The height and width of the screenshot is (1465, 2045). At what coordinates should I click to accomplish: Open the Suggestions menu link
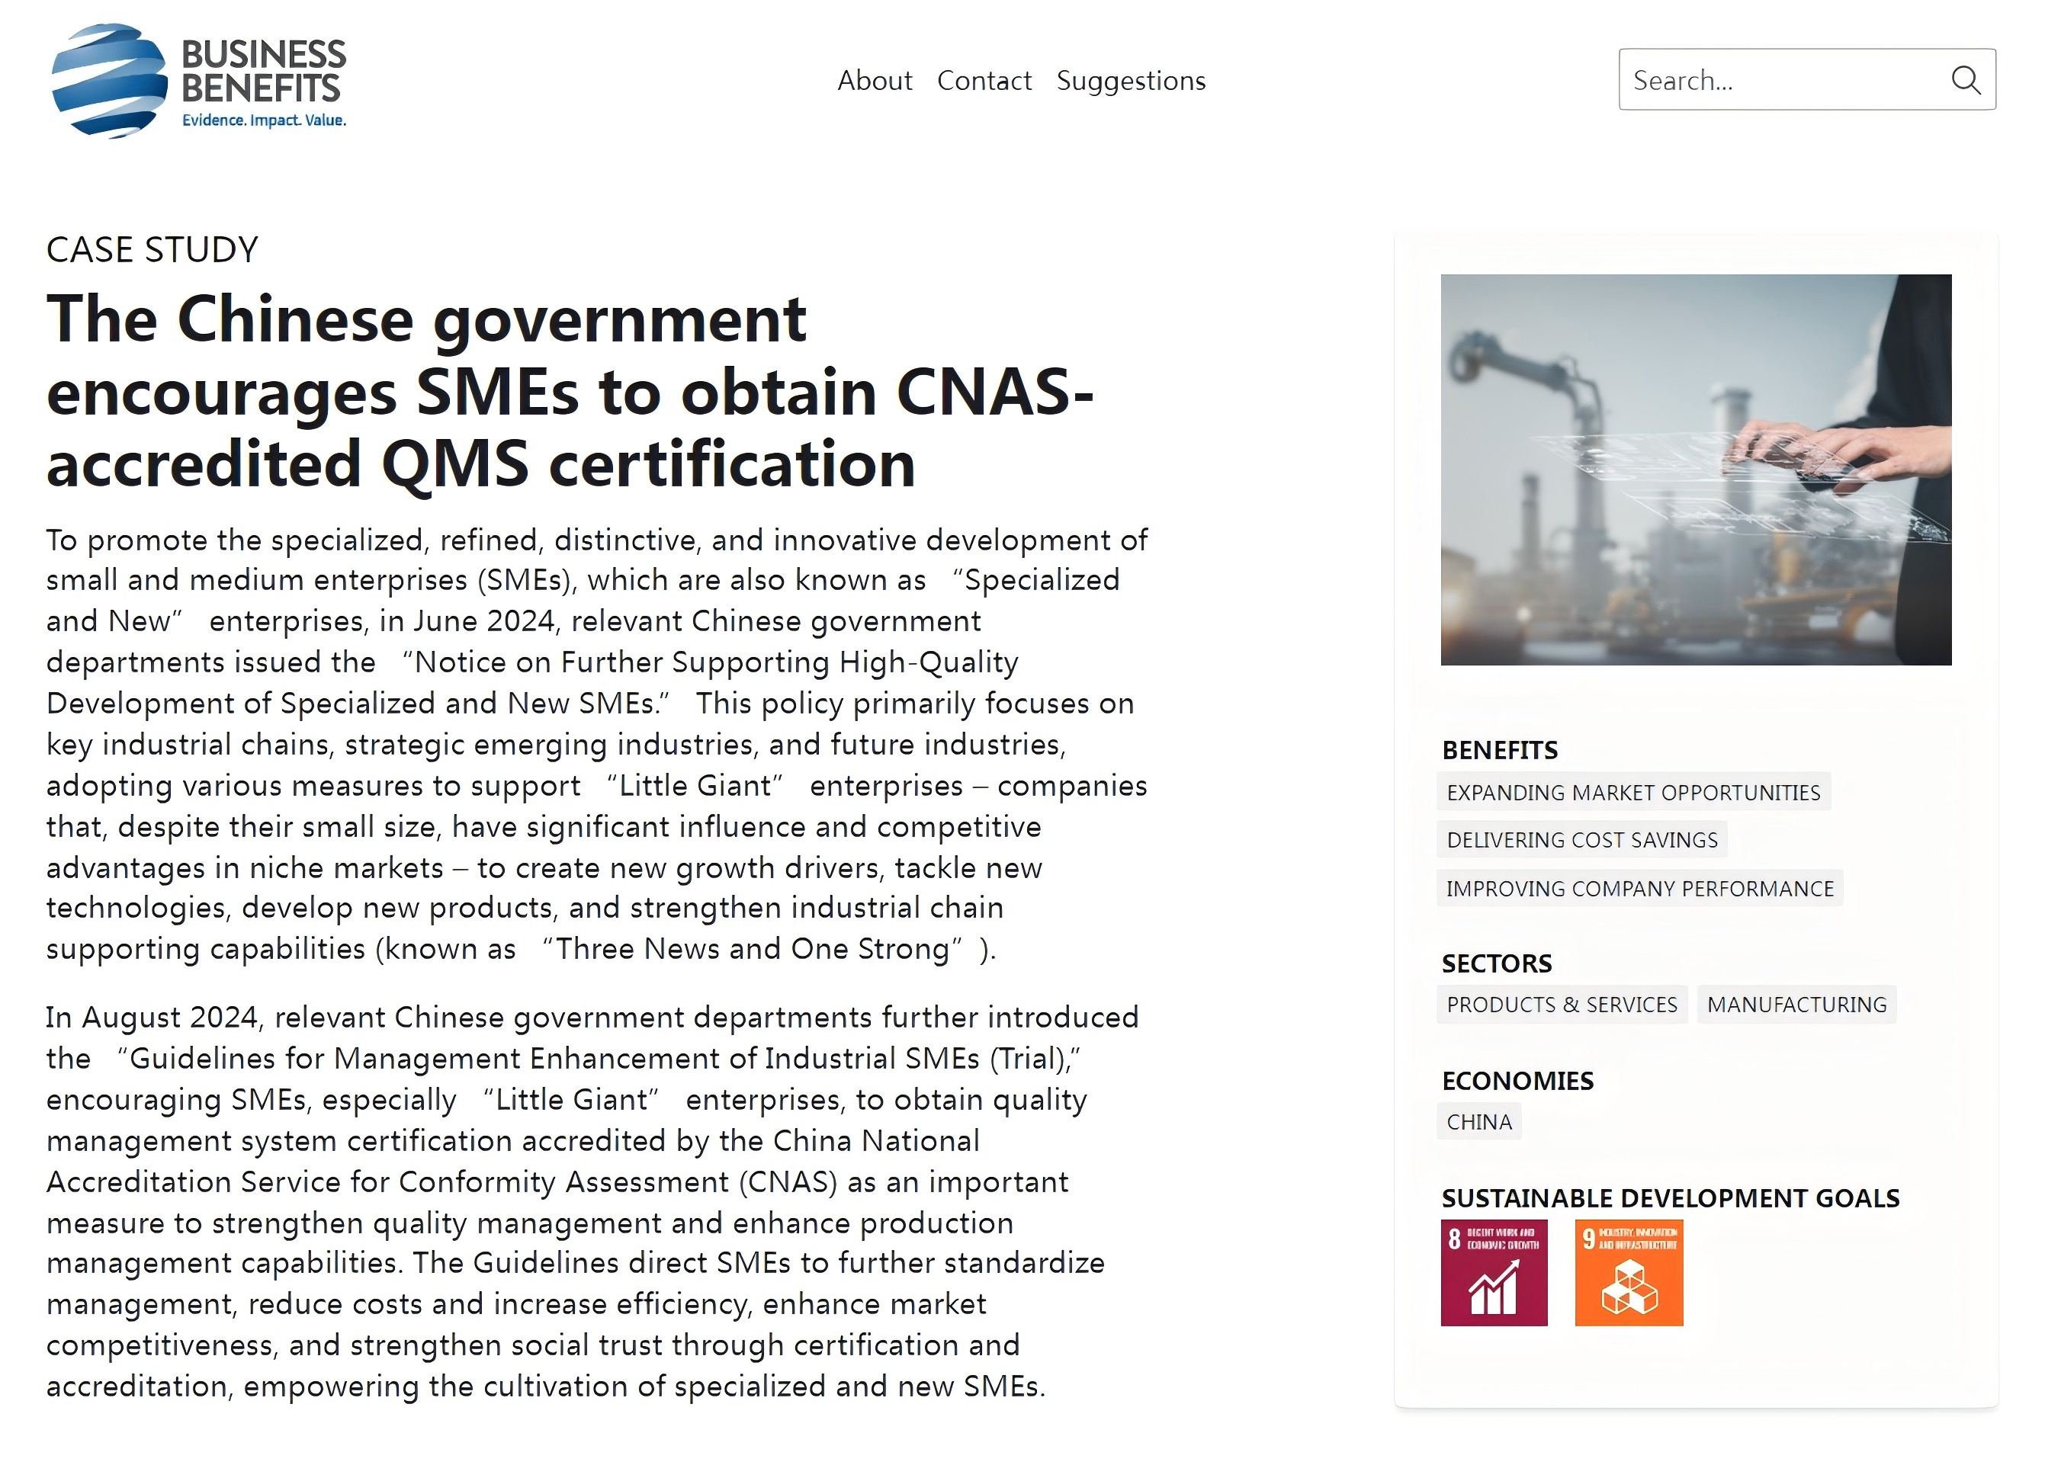1131,80
